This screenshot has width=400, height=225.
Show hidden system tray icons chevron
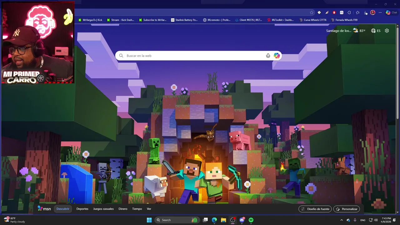(x=341, y=220)
